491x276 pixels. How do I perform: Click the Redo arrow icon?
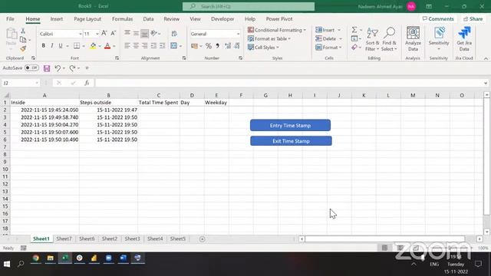point(72,68)
